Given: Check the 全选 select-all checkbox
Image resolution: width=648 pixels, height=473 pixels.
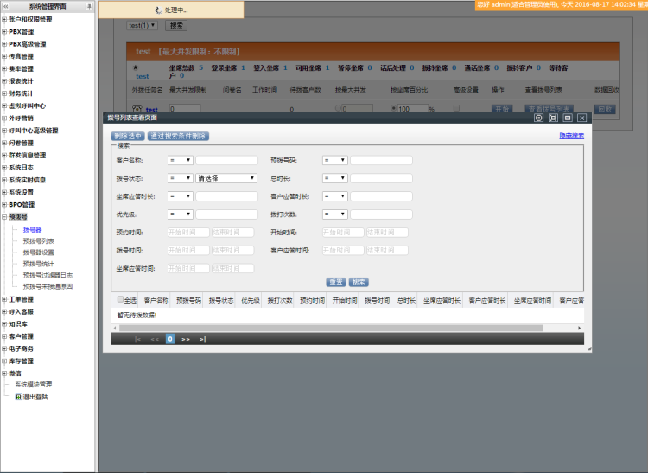Looking at the screenshot, I should 120,301.
